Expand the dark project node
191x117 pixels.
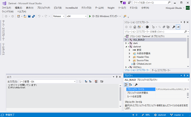click(x=126, y=43)
